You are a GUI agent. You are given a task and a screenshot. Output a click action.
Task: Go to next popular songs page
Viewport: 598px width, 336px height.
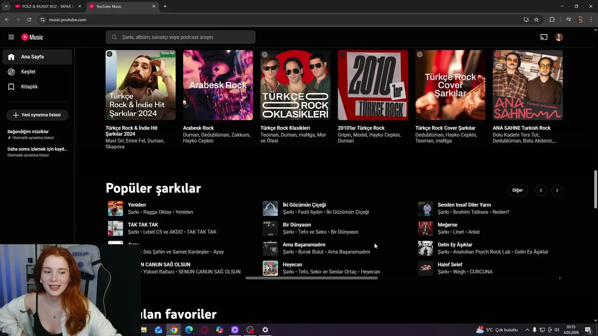pyautogui.click(x=557, y=190)
